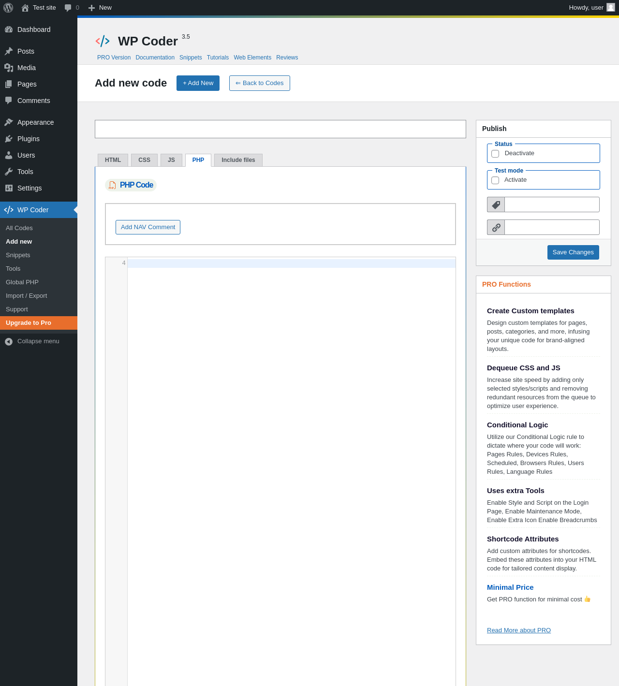Viewport: 619px width, 686px height.
Task: Toggle the Deactivate status checkbox
Action: (x=495, y=154)
